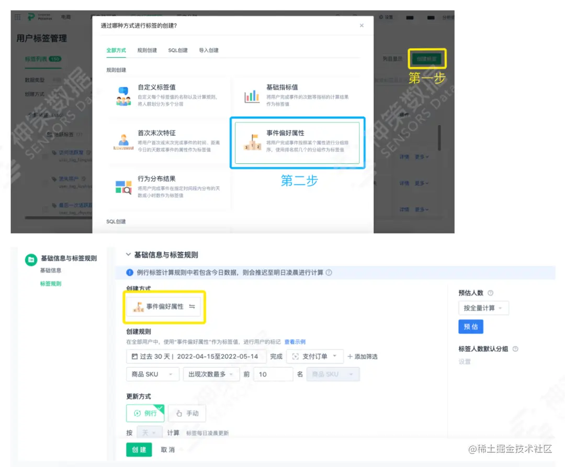This screenshot has width=565, height=467.
Task: Expand 更多 for the second tag row
Action: click(422, 183)
